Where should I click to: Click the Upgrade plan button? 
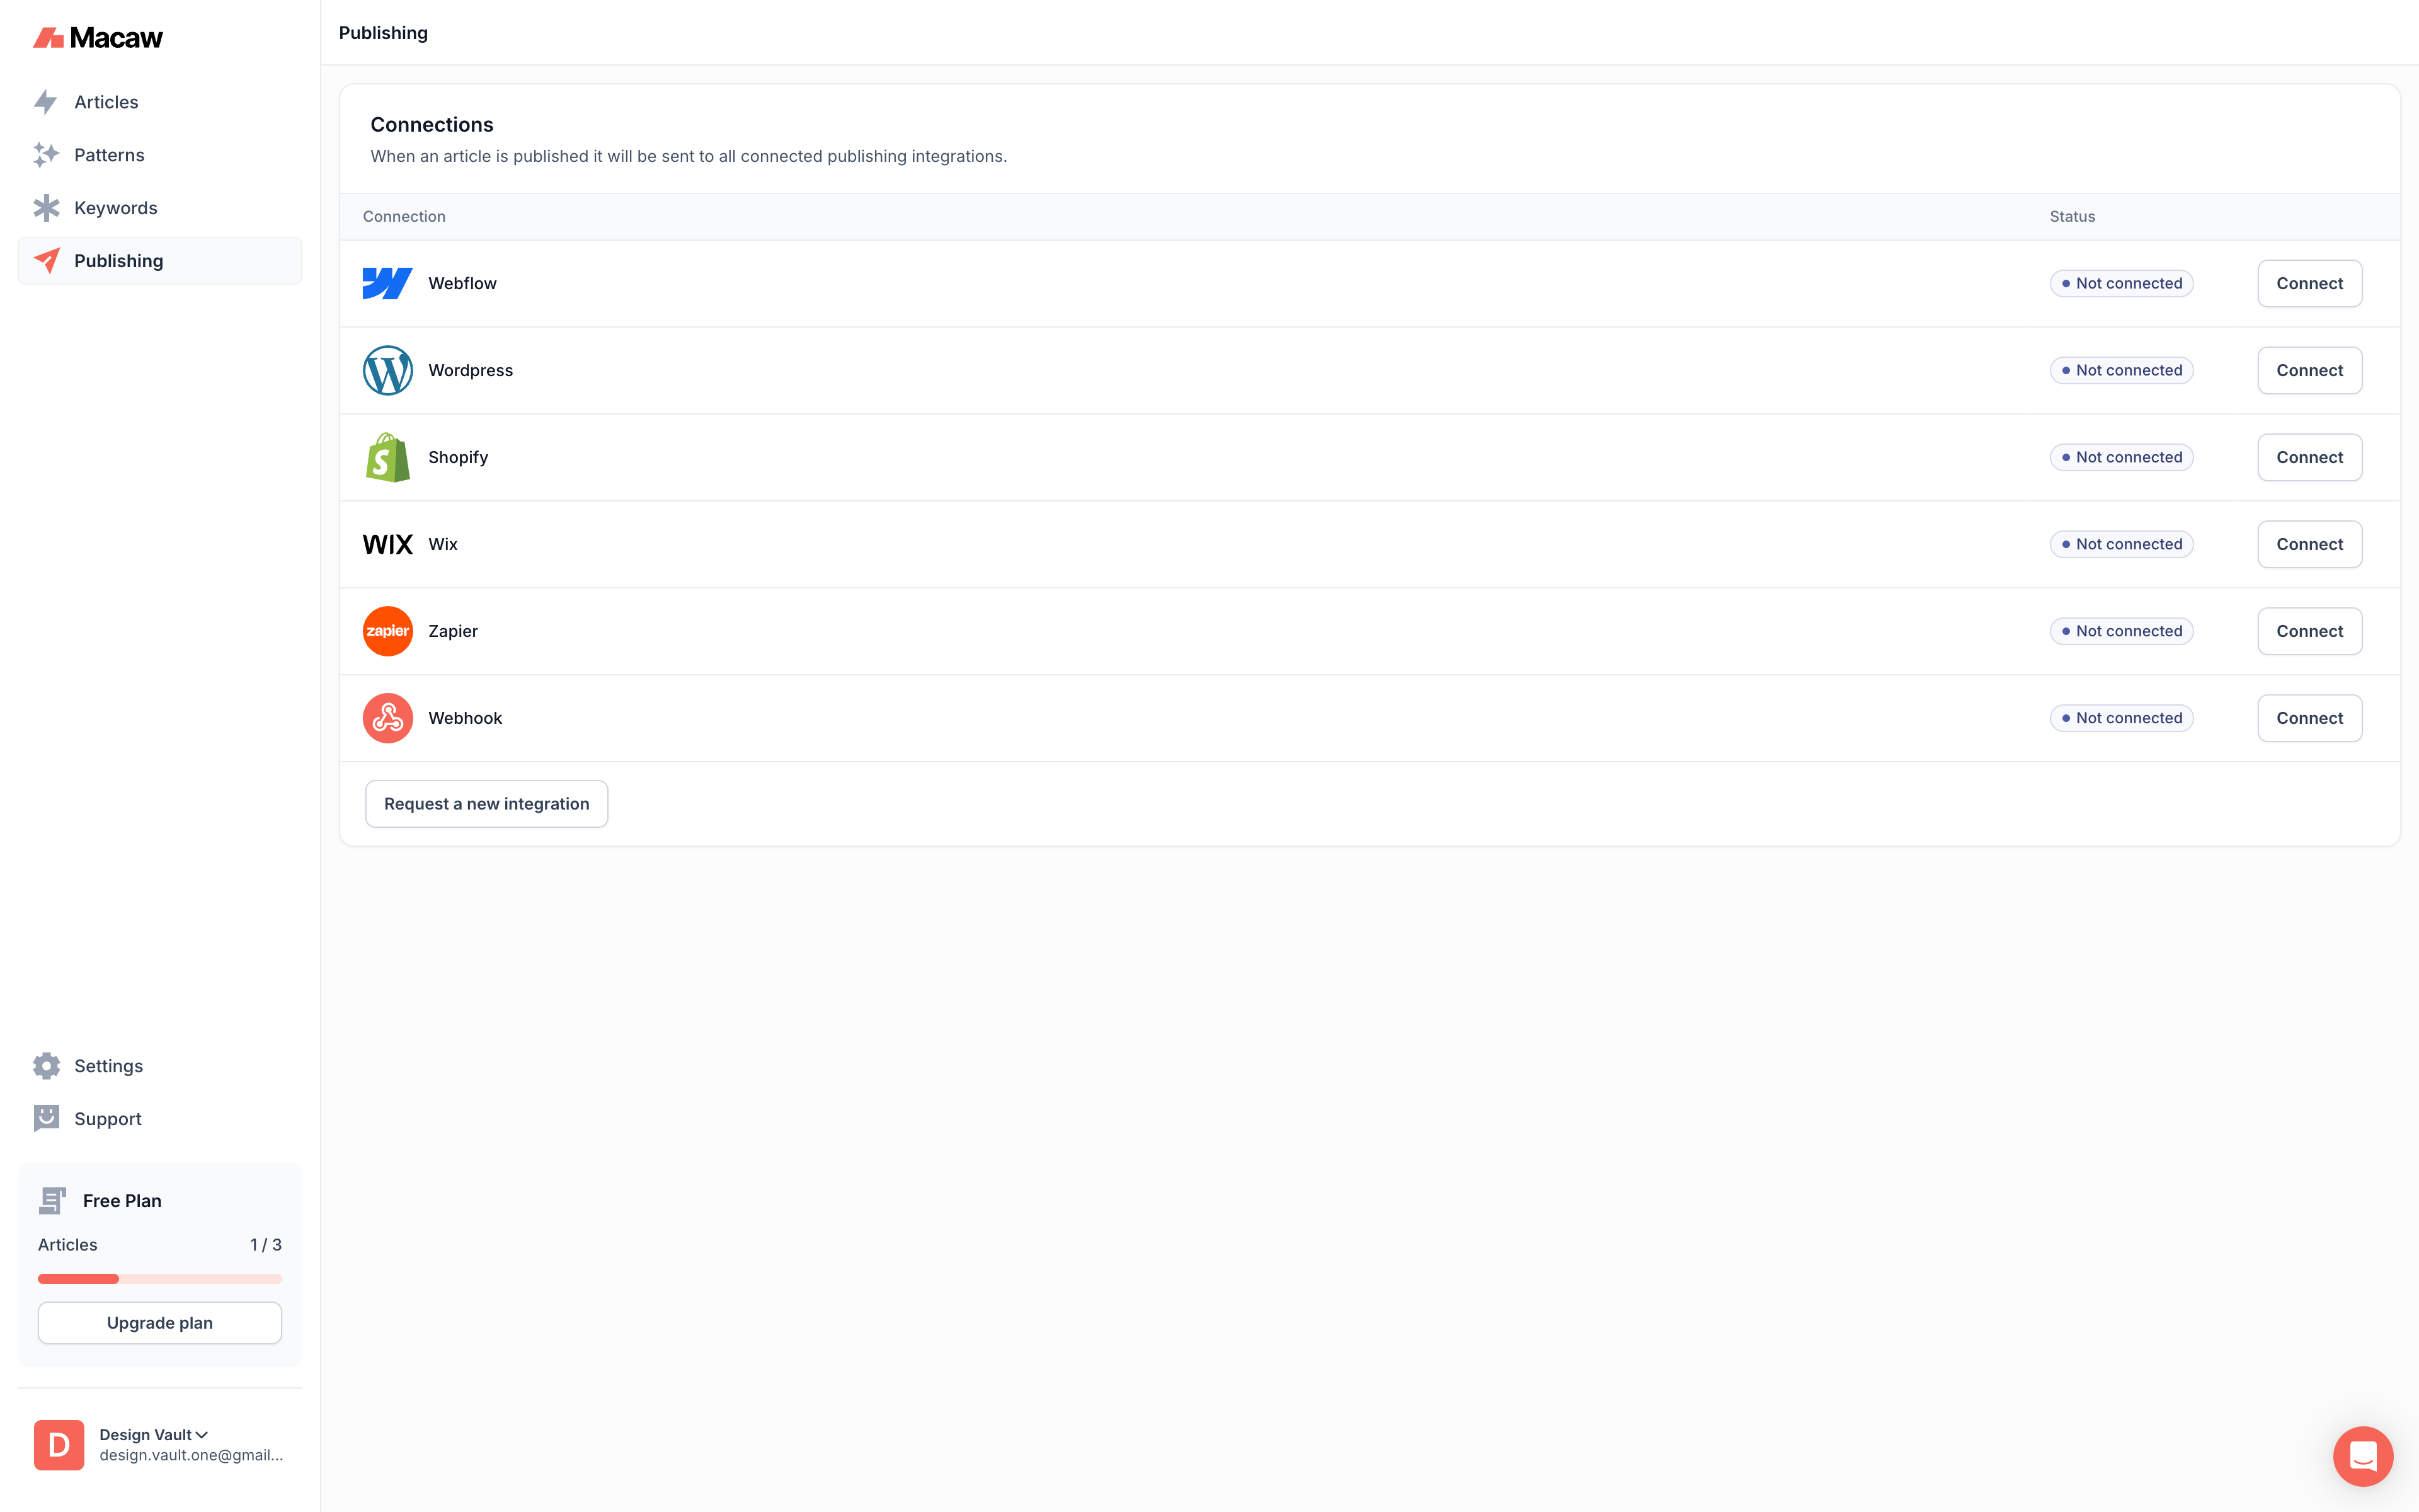(160, 1323)
